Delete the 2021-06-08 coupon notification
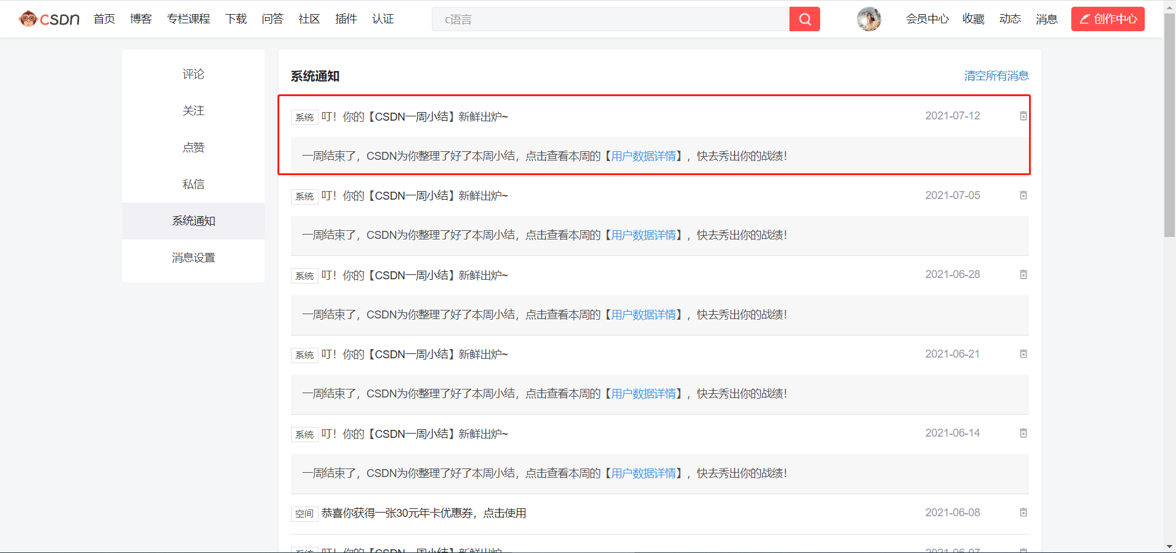Viewport: 1176px width, 553px height. (x=1023, y=513)
